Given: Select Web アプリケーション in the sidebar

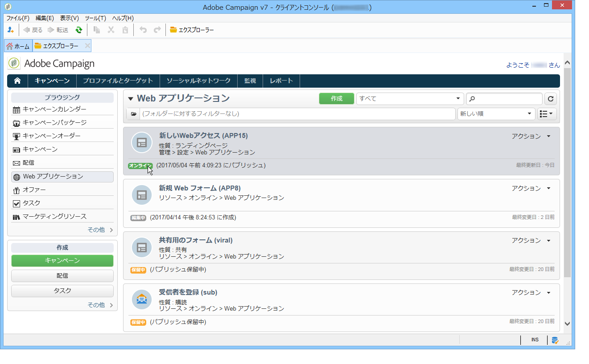Looking at the screenshot, I should click(62, 177).
